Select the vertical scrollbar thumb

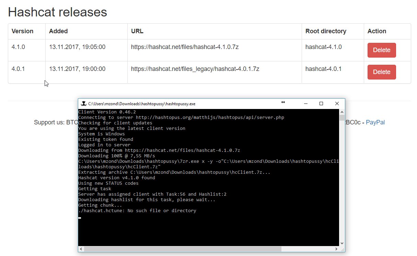(342, 118)
